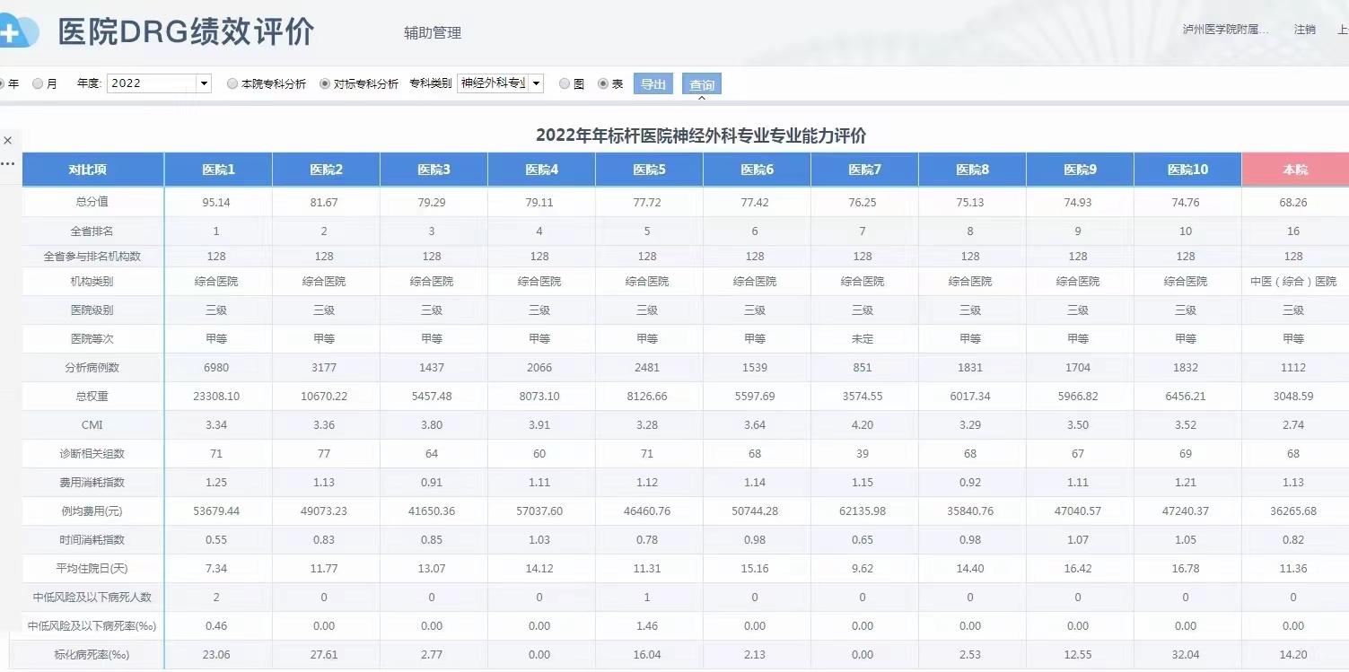Click the 导出 export button

[653, 84]
